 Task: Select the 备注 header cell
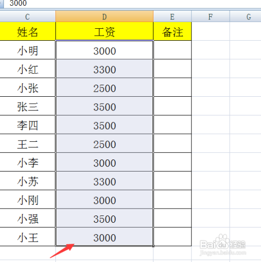[172, 31]
